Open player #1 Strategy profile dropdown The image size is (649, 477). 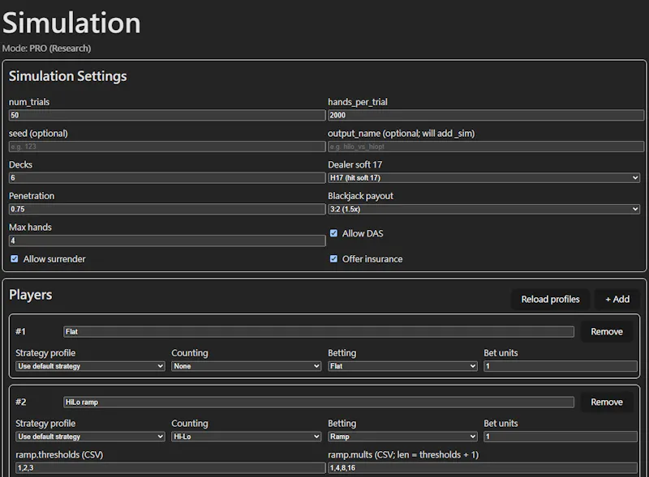(x=90, y=366)
